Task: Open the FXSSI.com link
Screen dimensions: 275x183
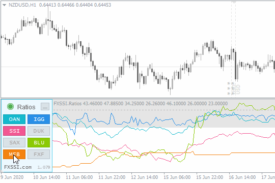Action: coord(18,167)
